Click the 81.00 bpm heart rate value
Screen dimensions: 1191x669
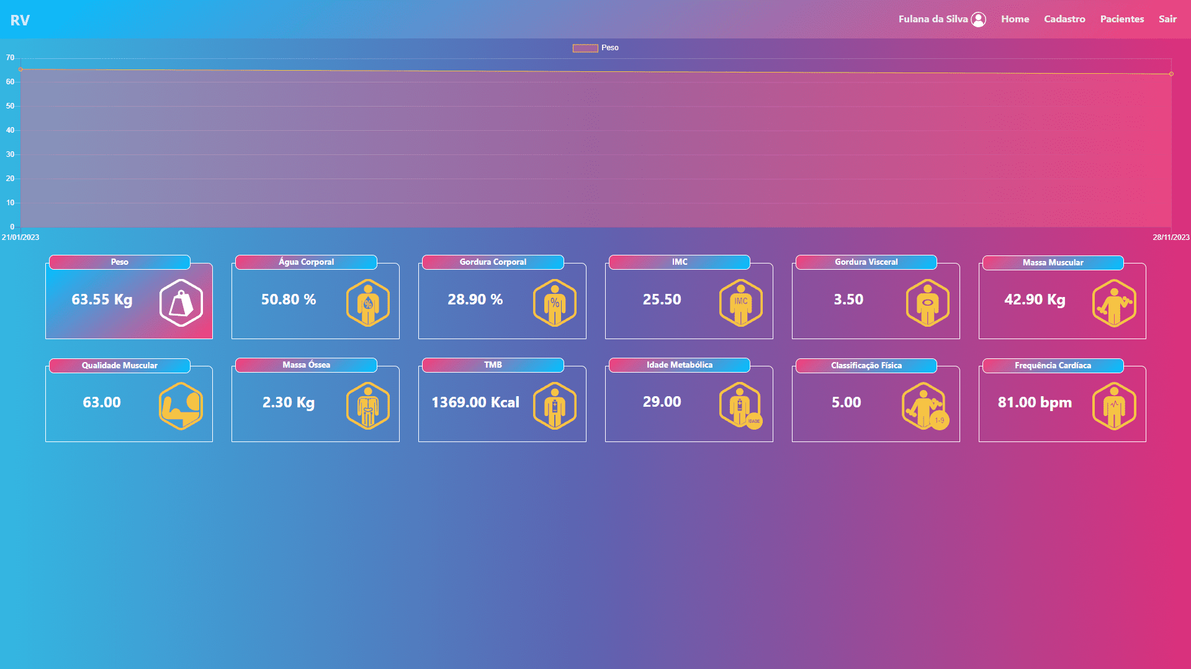coord(1035,403)
